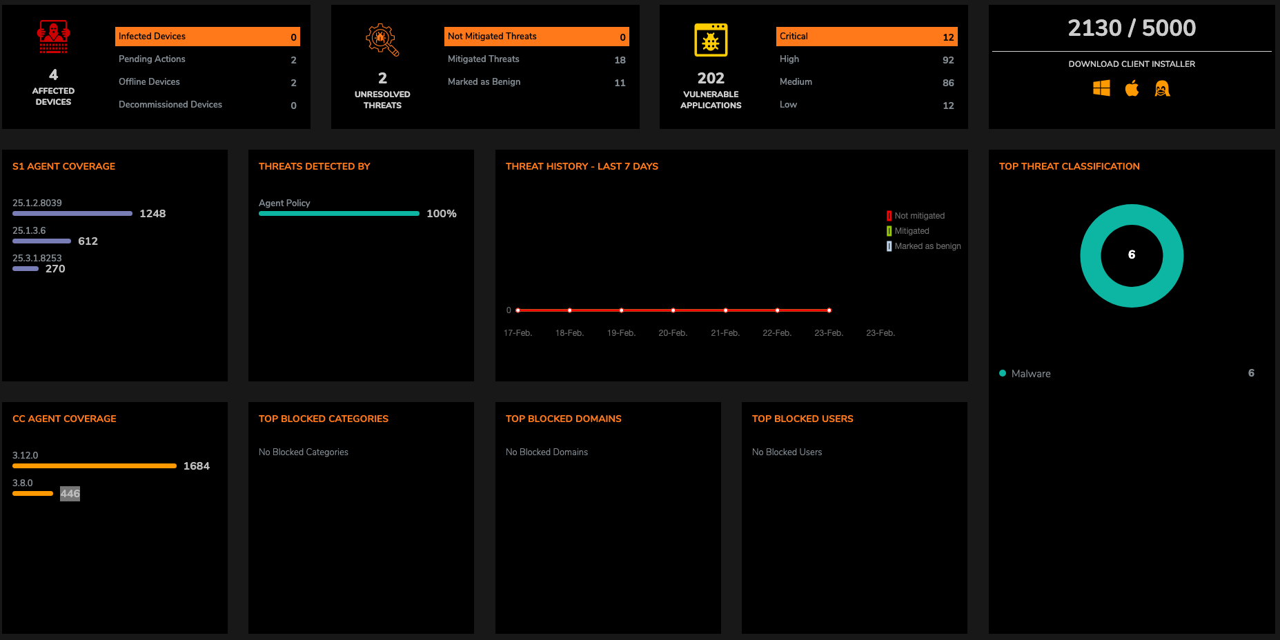Screen dimensions: 1280x640
Task: Click the S1 Agent Coverage panel title
Action: tap(63, 166)
